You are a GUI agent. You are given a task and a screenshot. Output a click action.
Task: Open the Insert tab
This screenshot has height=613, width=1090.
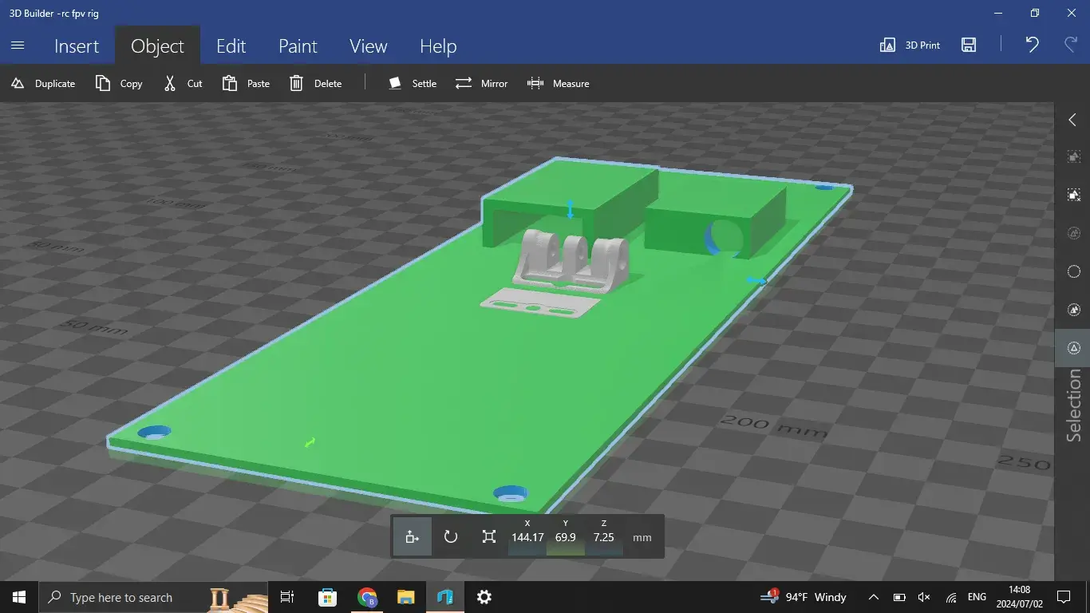[x=77, y=46]
